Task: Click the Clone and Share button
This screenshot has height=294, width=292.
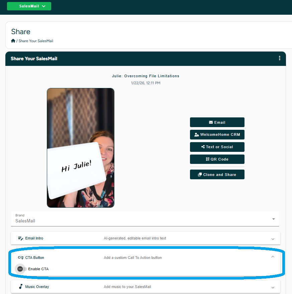Action: pos(217,174)
